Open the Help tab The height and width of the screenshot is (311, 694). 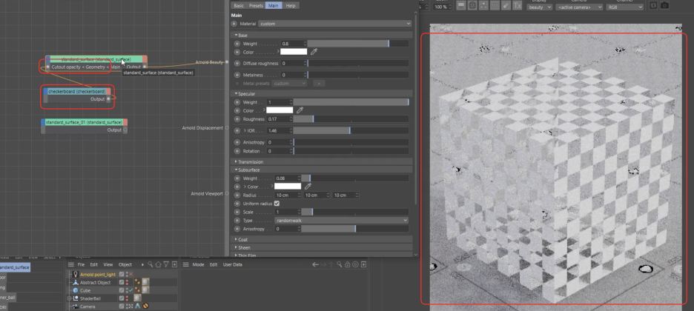tap(291, 5)
